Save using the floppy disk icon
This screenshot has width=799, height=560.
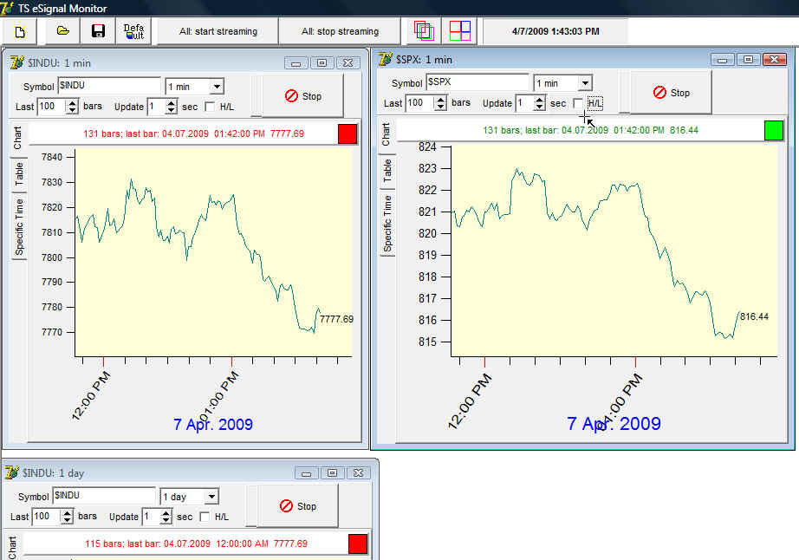[98, 31]
